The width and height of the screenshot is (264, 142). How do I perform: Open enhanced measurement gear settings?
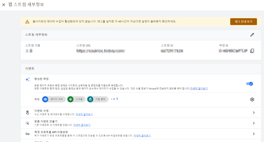(252, 99)
